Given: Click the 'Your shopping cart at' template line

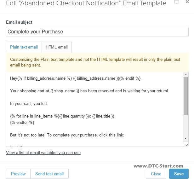Looking at the screenshot, I should (x=89, y=91).
